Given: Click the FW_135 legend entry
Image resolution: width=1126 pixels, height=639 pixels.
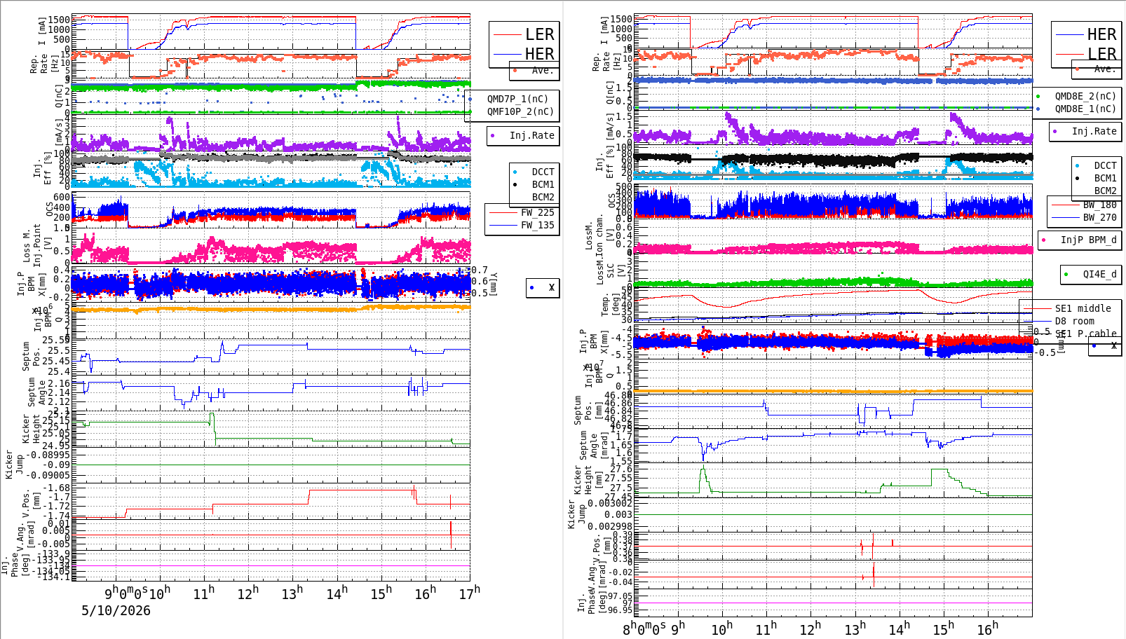Looking at the screenshot, I should point(537,225).
